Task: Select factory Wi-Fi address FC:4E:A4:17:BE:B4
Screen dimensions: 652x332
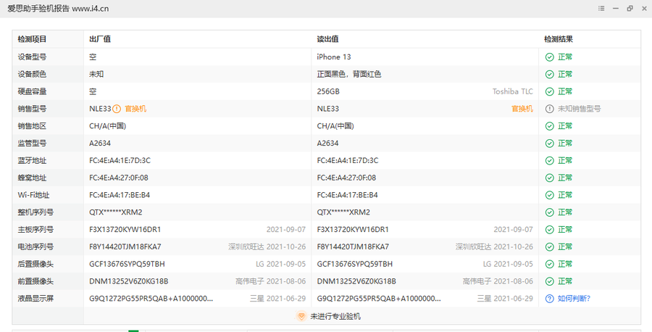Action: tap(120, 195)
